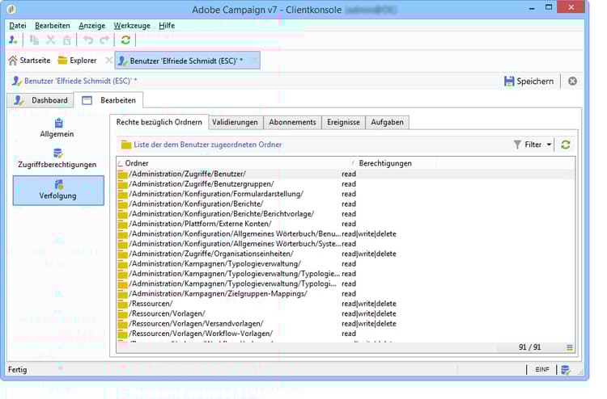Open the Aufgaben tab
The height and width of the screenshot is (399, 607).
tap(387, 123)
